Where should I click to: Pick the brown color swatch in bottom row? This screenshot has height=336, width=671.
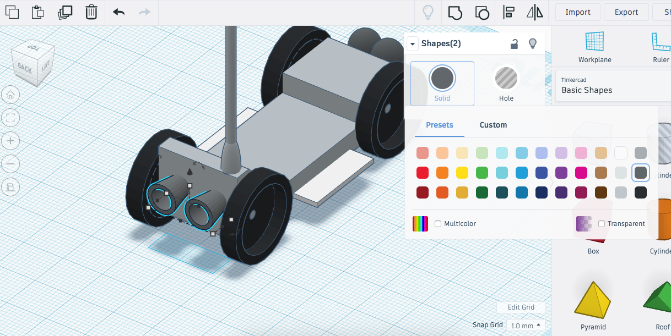click(x=601, y=192)
